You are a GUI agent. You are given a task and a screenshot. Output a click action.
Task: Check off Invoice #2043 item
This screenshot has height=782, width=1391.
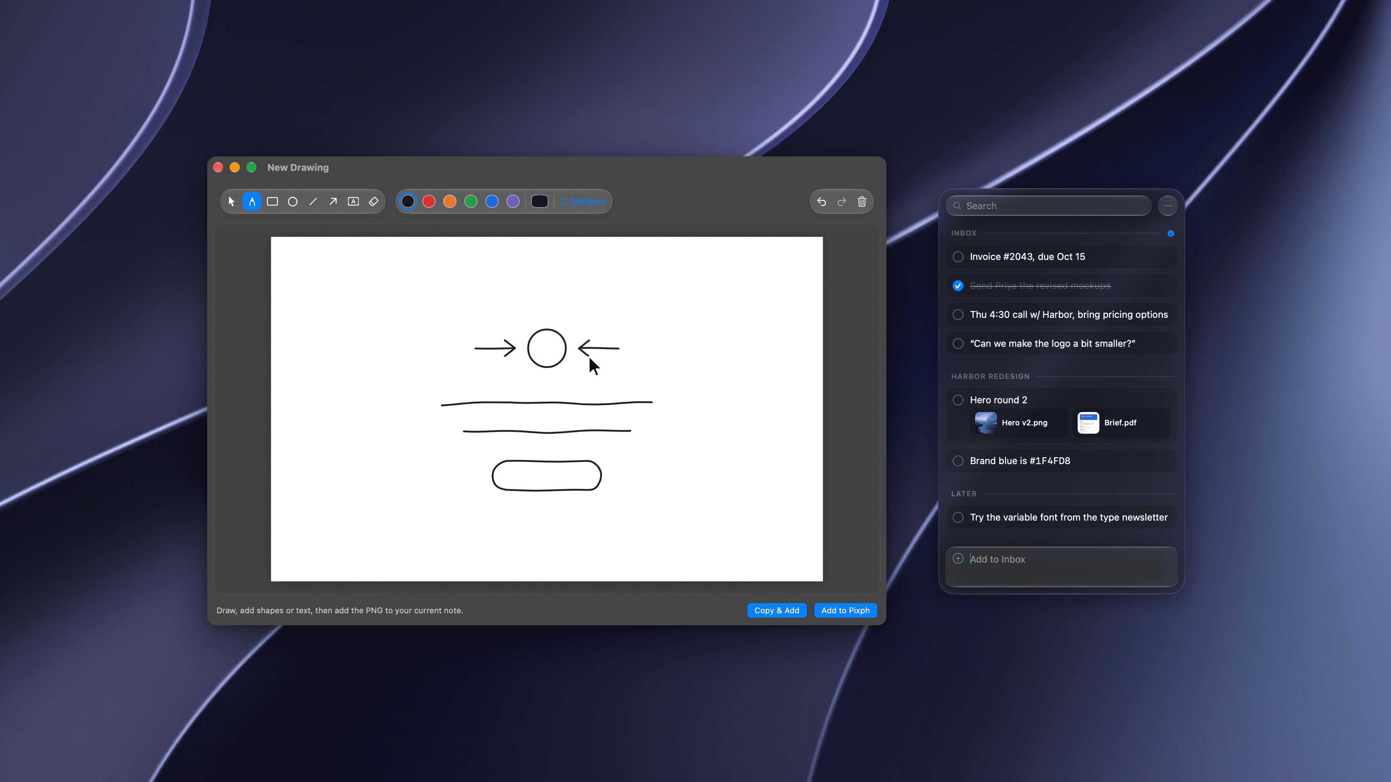pyautogui.click(x=958, y=256)
